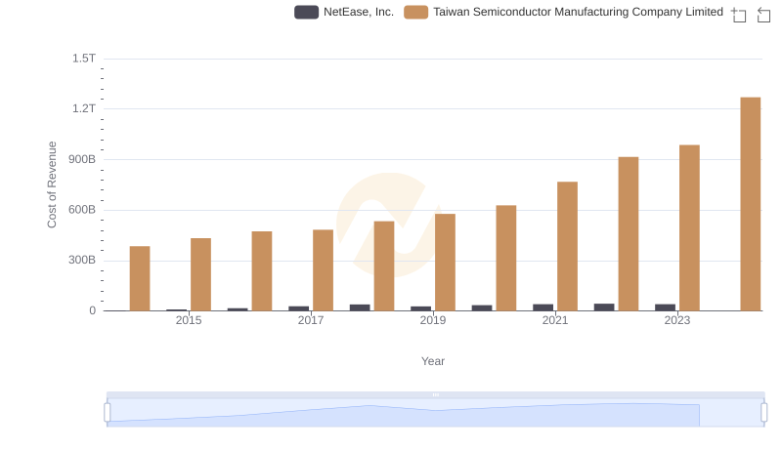Click the Taiwan Semiconductor bar for 2015

pos(200,274)
